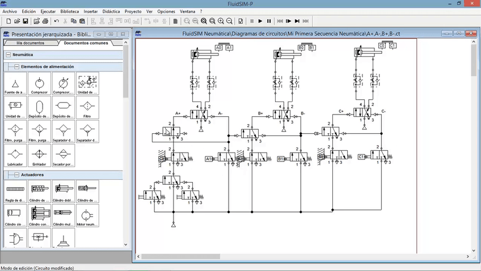The width and height of the screenshot is (481, 271).
Task: Click the Undo toolbar icon
Action: 56,21
